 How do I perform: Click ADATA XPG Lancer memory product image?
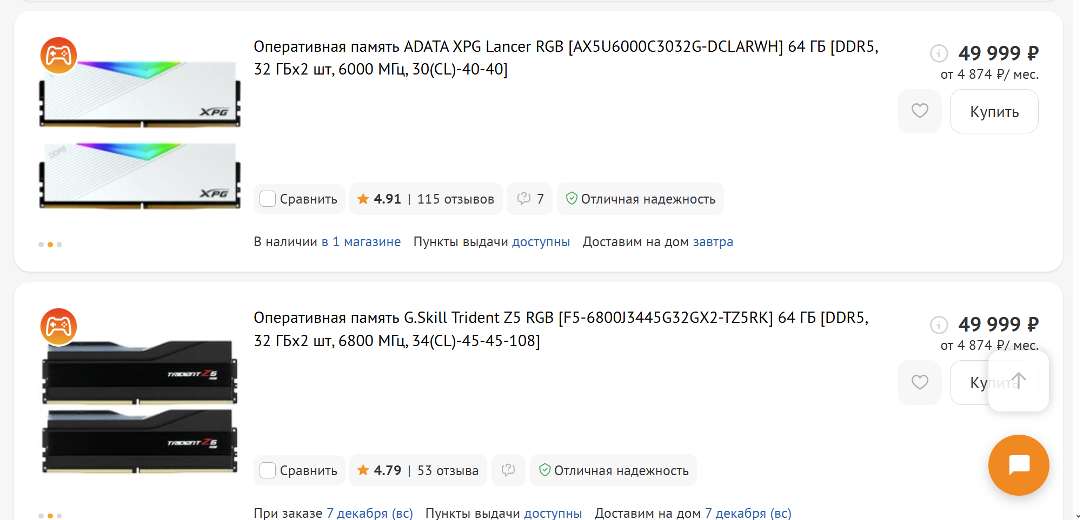coord(139,135)
